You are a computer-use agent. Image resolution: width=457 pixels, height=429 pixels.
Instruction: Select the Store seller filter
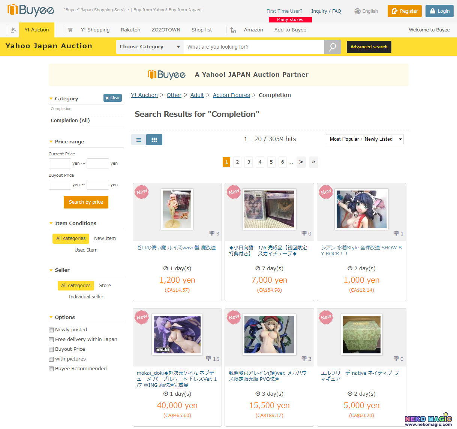(105, 286)
